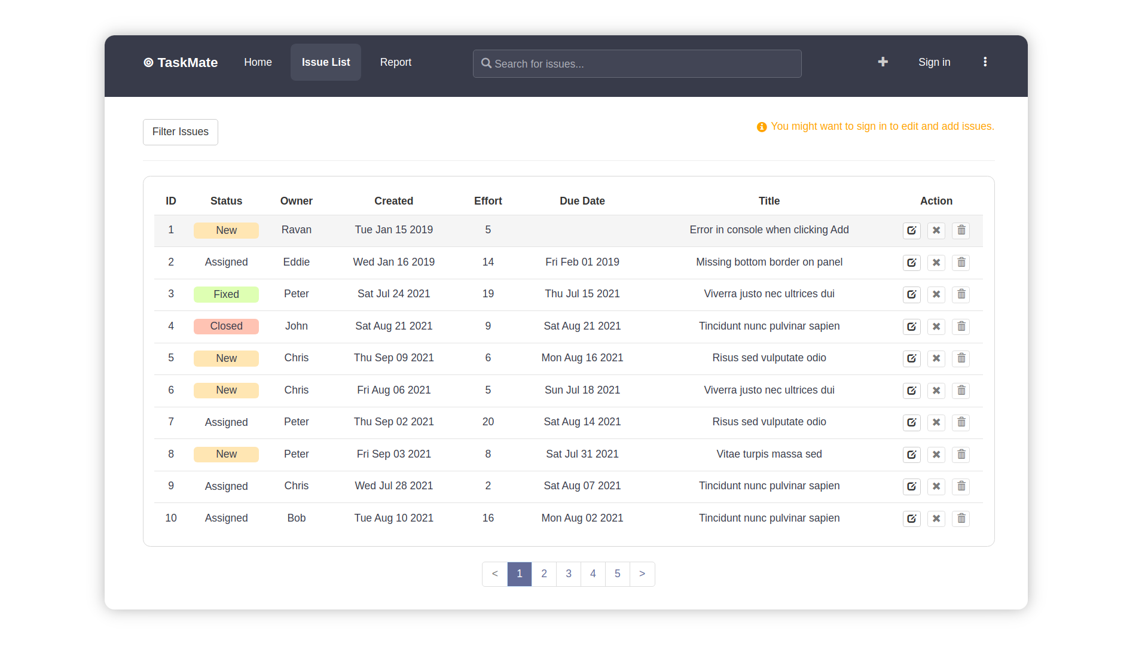
Task: Switch to the Report tab
Action: tap(395, 62)
